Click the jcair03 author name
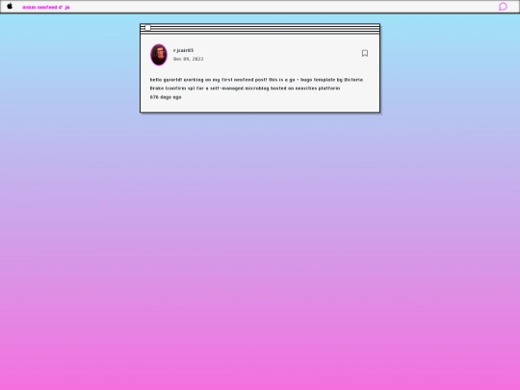Screen dimensions: 520x390 point(183,50)
